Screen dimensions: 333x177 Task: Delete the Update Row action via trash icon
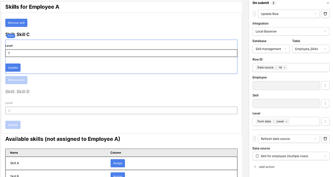pyautogui.click(x=325, y=14)
